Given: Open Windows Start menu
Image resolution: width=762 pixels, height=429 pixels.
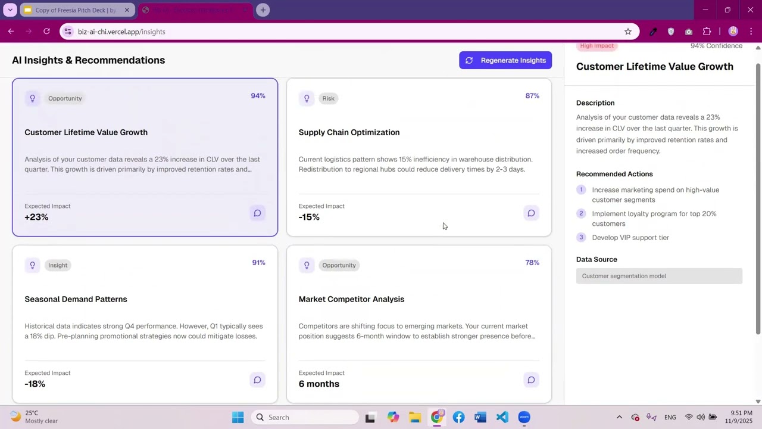Looking at the screenshot, I should (238, 417).
